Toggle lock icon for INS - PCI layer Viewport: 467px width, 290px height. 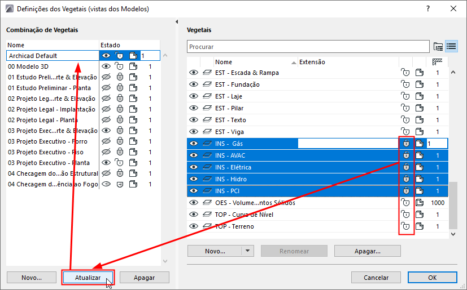406,191
